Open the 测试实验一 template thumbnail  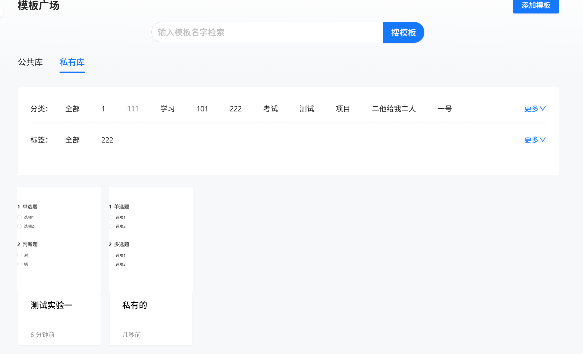(x=59, y=240)
